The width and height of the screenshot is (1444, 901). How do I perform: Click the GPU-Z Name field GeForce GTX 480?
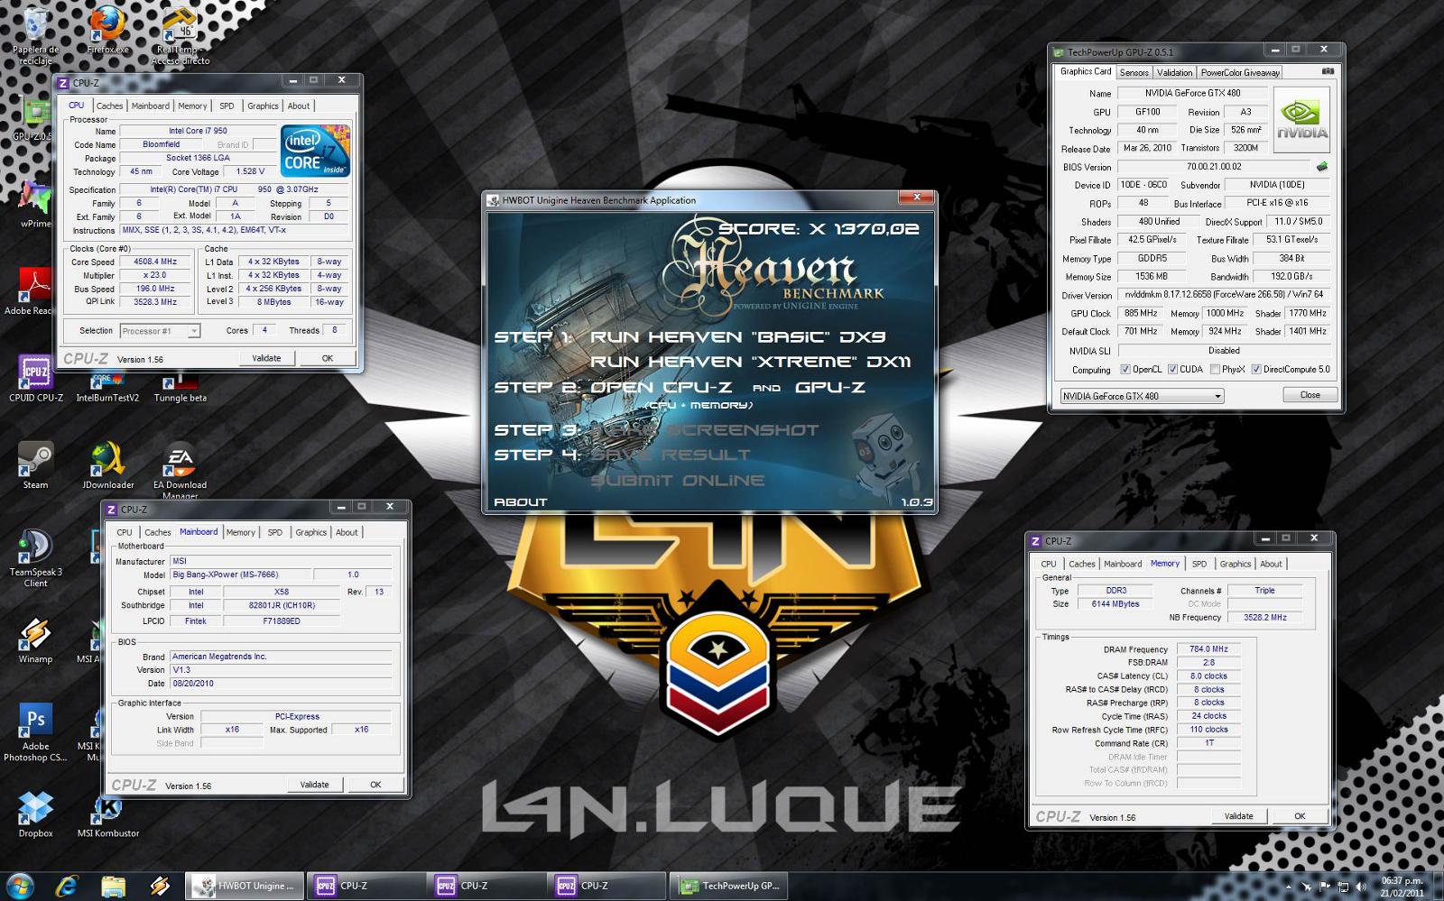point(1192,93)
